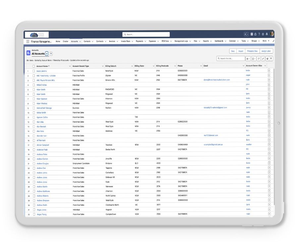Pin the All Accounts list view
The height and width of the screenshot is (245, 298).
pyautogui.click(x=51, y=54)
